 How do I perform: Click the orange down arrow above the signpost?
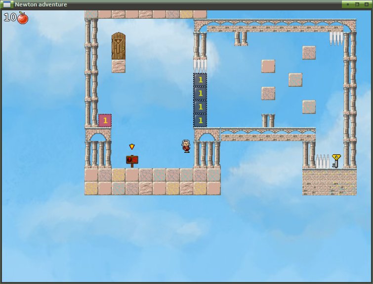pyautogui.click(x=132, y=147)
